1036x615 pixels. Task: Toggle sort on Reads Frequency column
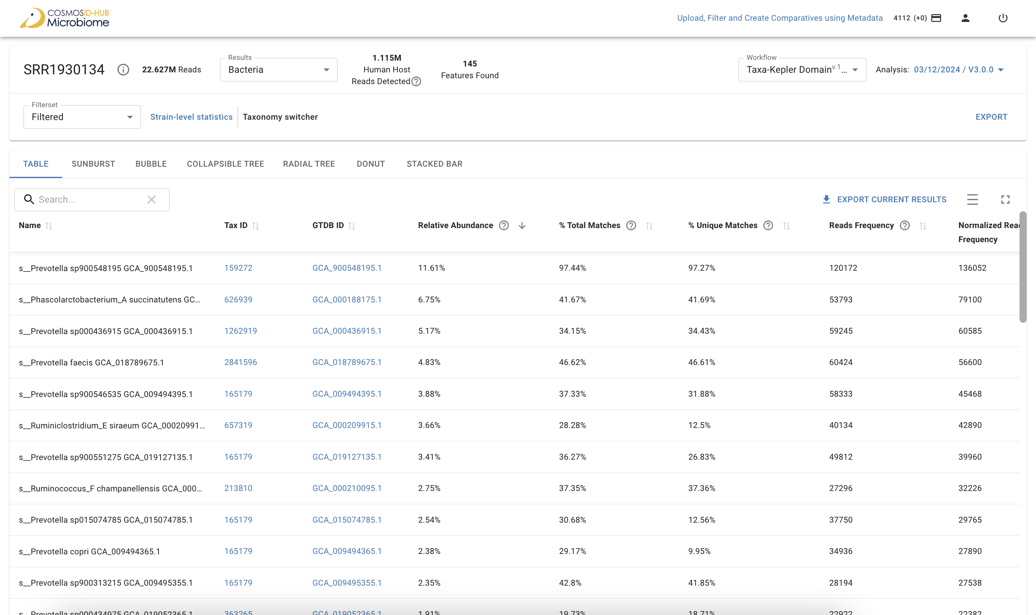(x=922, y=226)
